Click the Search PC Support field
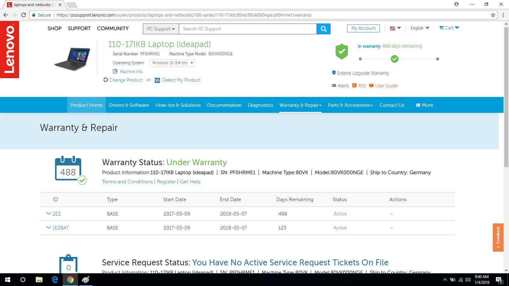This screenshot has width=509, height=286. coord(248,29)
